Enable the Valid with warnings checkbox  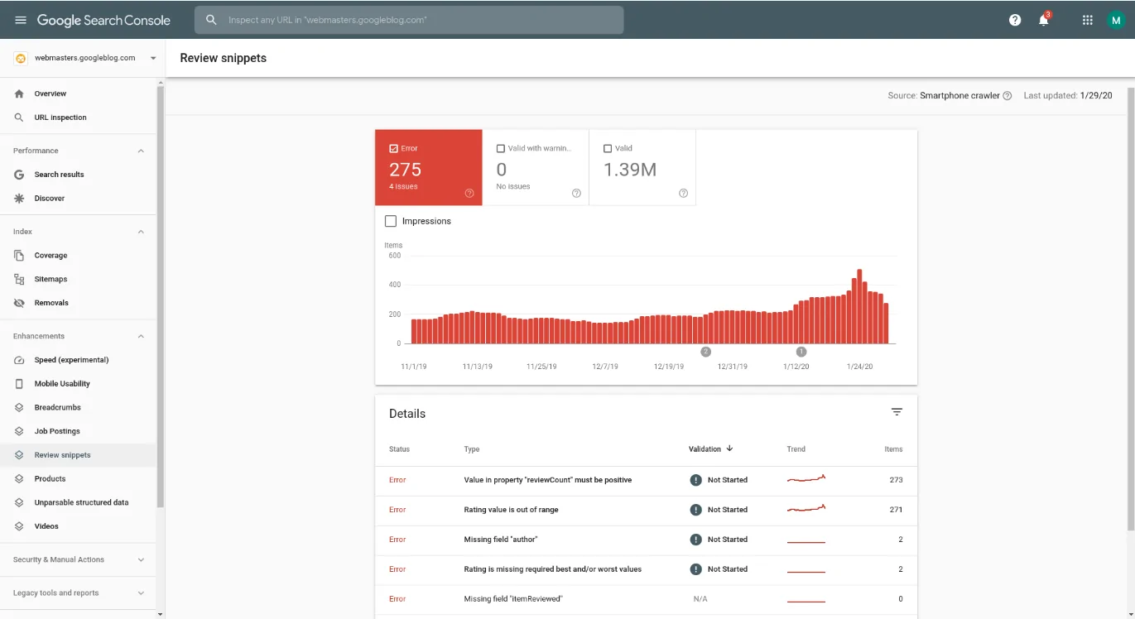(x=501, y=149)
